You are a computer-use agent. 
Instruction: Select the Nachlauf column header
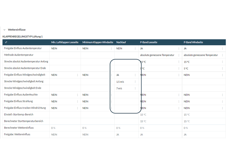tap(121, 42)
